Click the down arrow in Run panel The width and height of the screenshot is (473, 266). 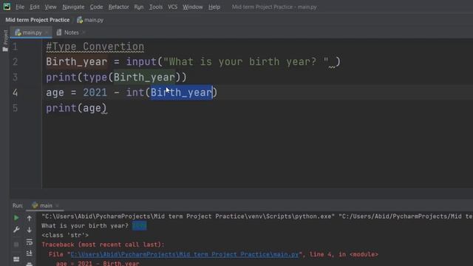click(30, 230)
